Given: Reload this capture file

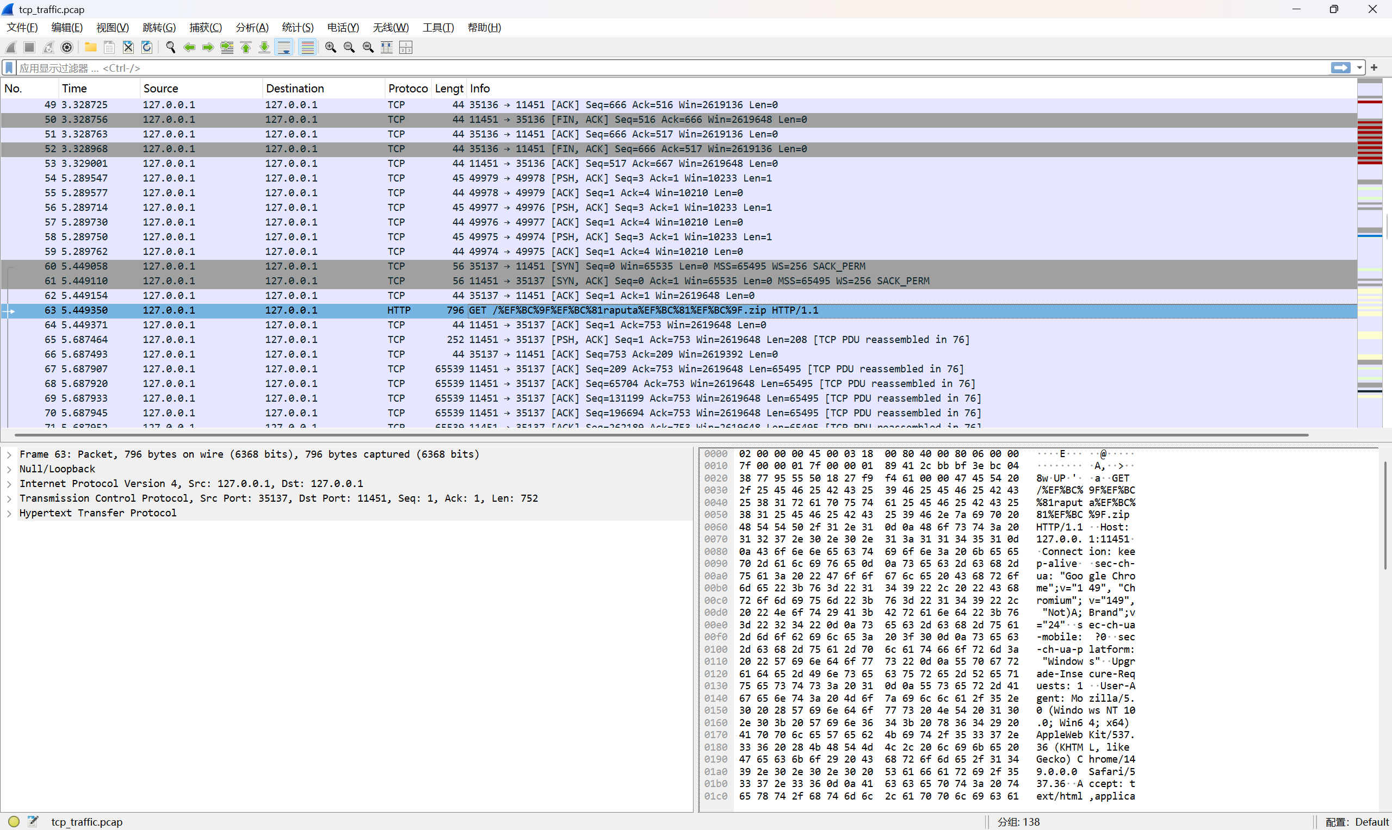Looking at the screenshot, I should click(x=147, y=47).
